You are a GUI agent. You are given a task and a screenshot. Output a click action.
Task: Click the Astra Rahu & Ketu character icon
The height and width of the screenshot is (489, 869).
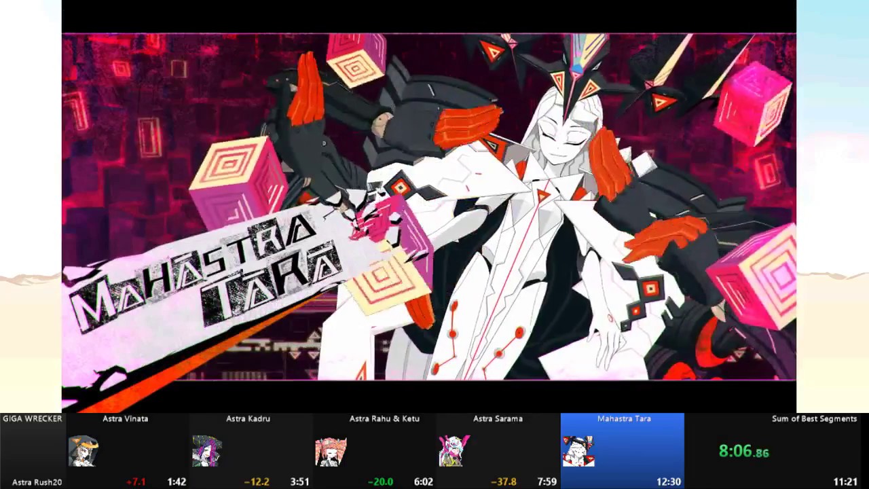331,451
